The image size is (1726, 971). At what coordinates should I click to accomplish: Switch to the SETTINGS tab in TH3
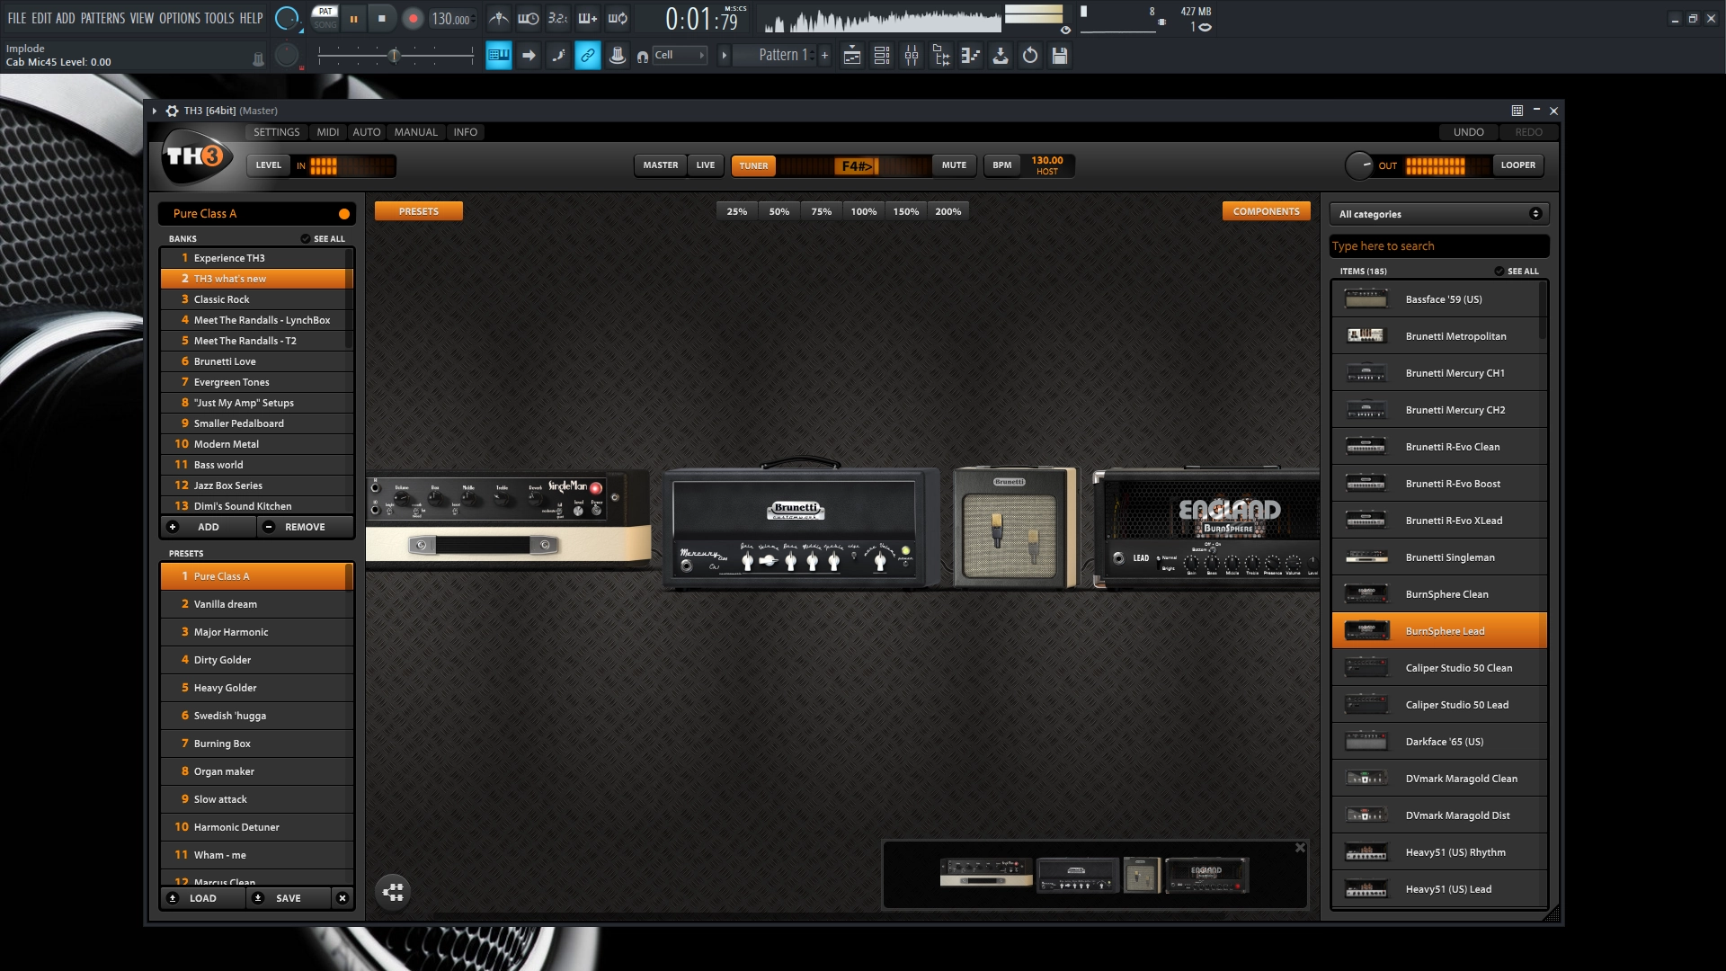pos(276,132)
